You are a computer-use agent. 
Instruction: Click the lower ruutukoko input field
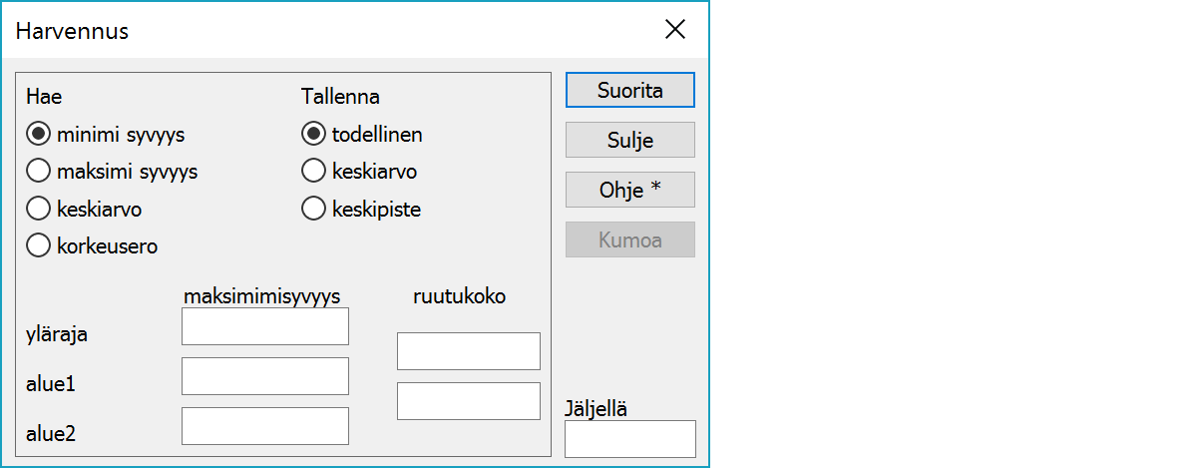(x=468, y=401)
